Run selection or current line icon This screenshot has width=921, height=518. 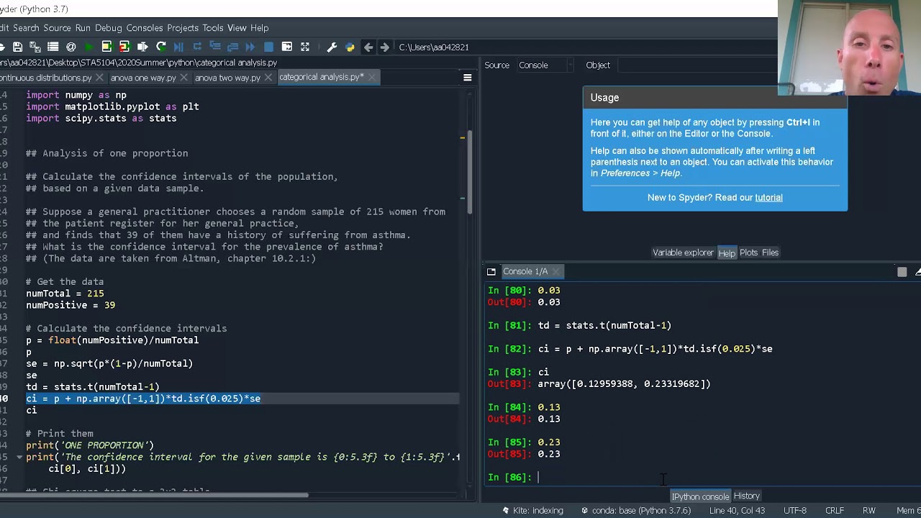point(142,47)
